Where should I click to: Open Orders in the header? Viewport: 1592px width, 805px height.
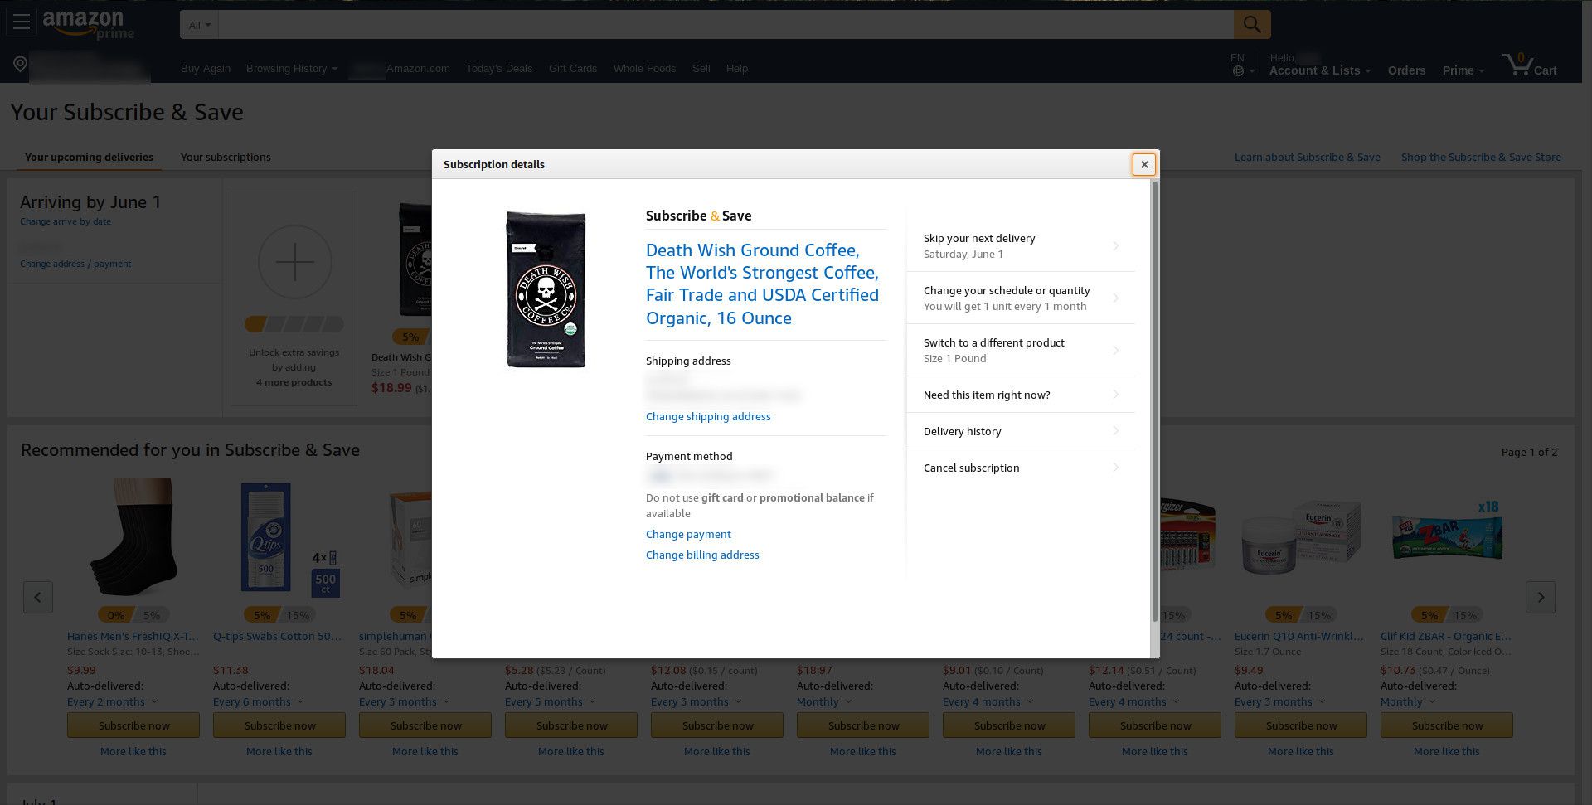[x=1406, y=70]
